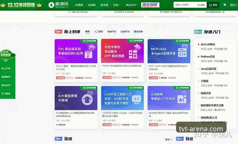Click the search magnifier button

213,5
